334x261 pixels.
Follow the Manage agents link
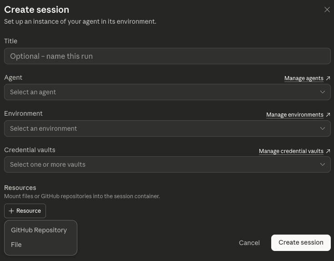point(304,78)
